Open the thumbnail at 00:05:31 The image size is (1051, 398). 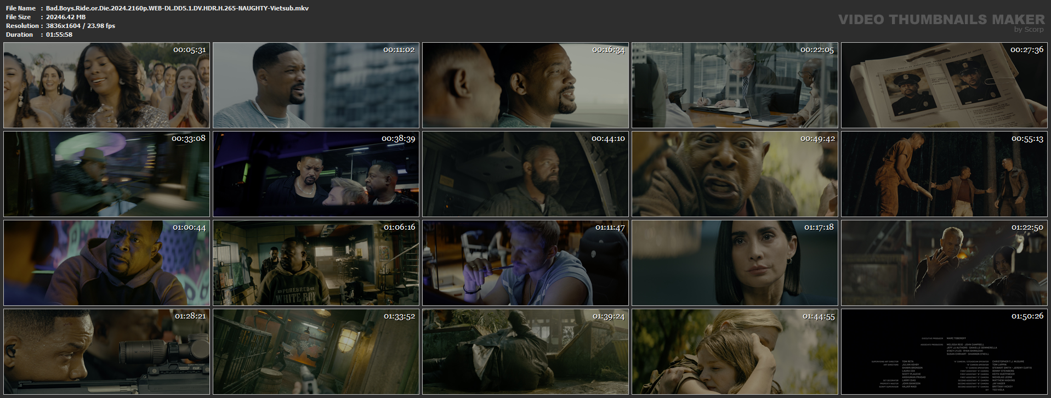106,86
